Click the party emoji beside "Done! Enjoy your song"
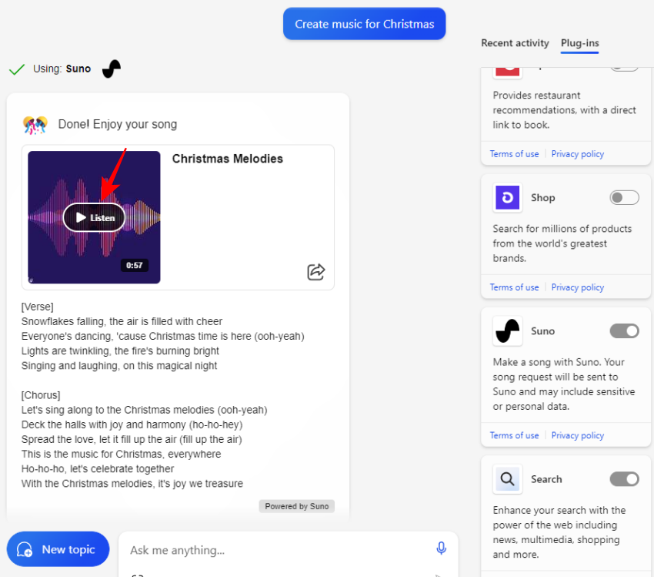The width and height of the screenshot is (654, 577). pos(35,124)
